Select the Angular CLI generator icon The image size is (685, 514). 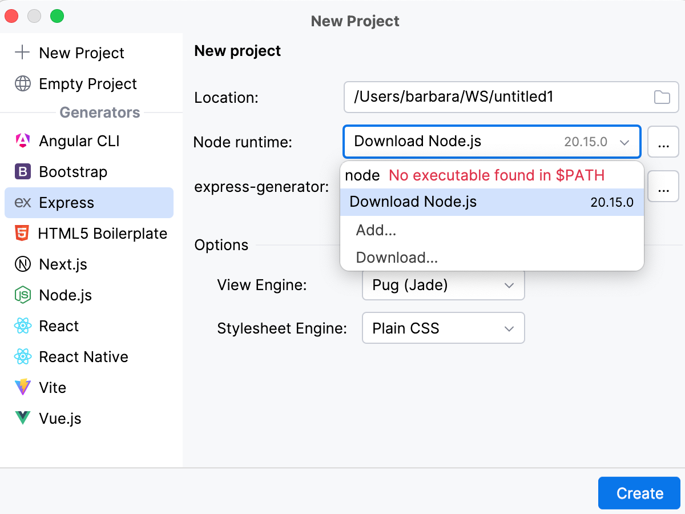pyautogui.click(x=23, y=141)
